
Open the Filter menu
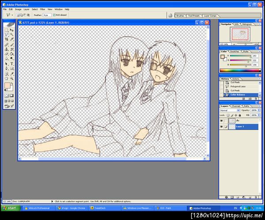click(x=42, y=9)
